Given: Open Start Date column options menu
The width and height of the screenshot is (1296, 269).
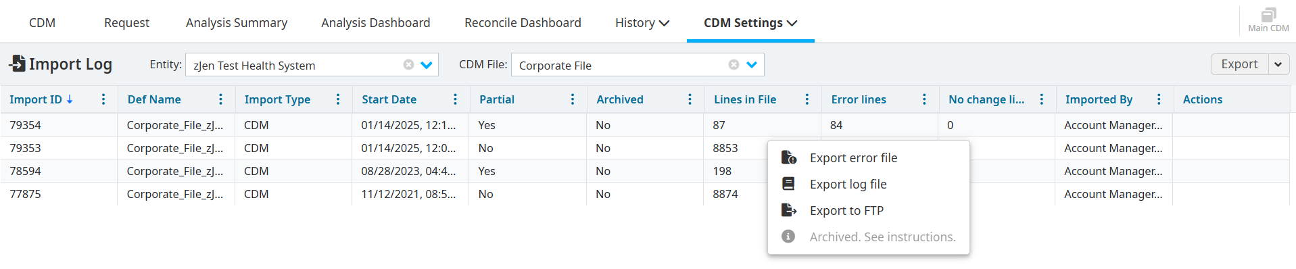Looking at the screenshot, I should [455, 99].
